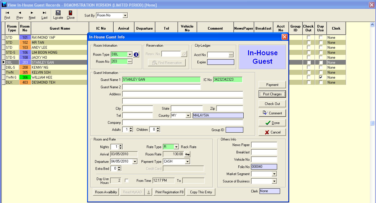
Task: Click the Close door icon in toolbar
Action: coord(71,15)
